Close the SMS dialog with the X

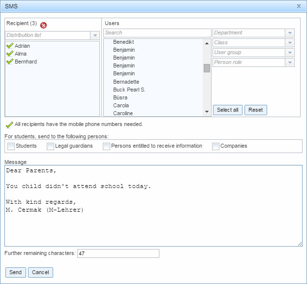click(299, 6)
